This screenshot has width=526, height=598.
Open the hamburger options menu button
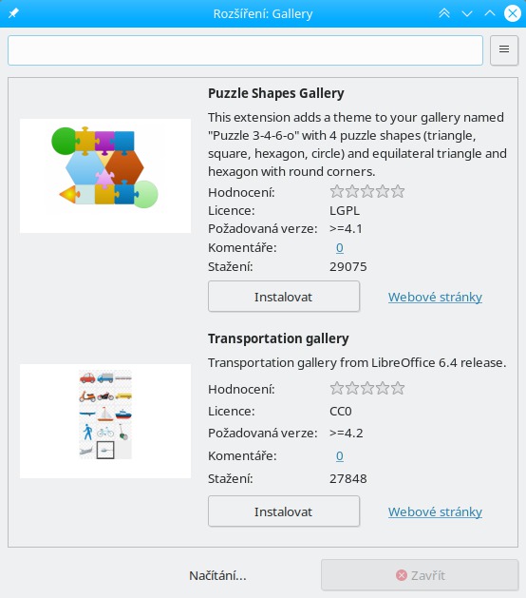504,50
